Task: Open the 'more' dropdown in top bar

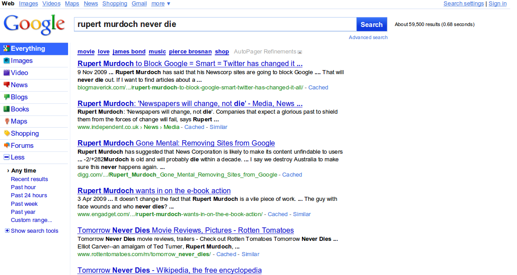Action: (160, 4)
